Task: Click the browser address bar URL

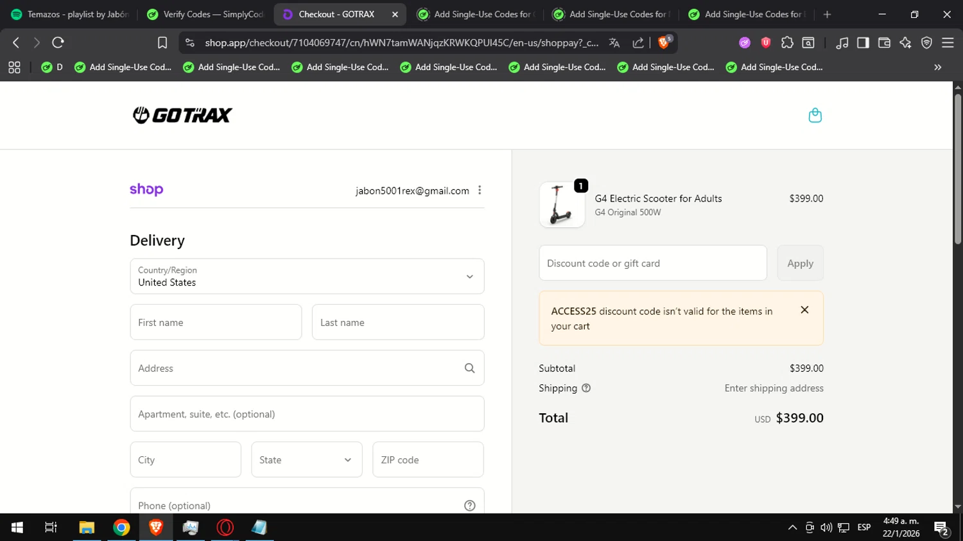Action: tap(401, 42)
